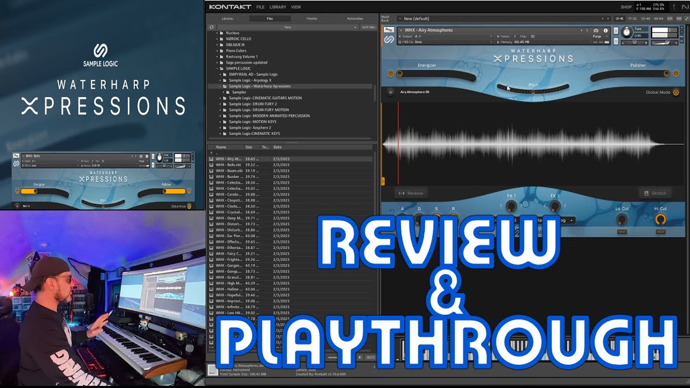
Task: Click the FX 2 knob
Action: pos(555,206)
